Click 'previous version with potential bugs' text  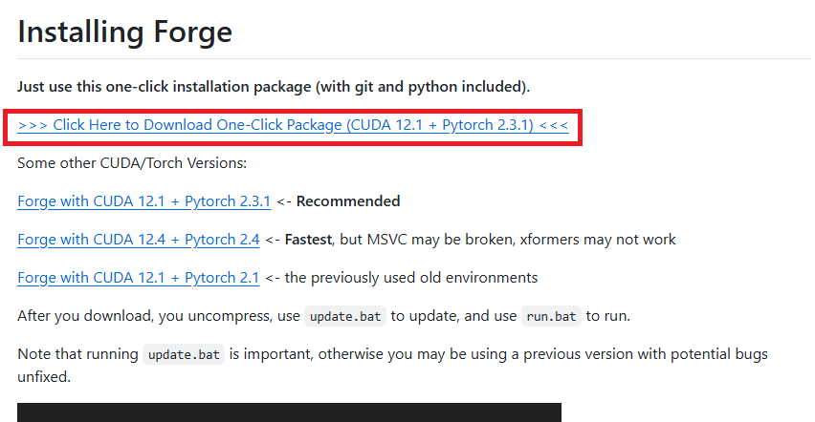pyautogui.click(x=646, y=354)
